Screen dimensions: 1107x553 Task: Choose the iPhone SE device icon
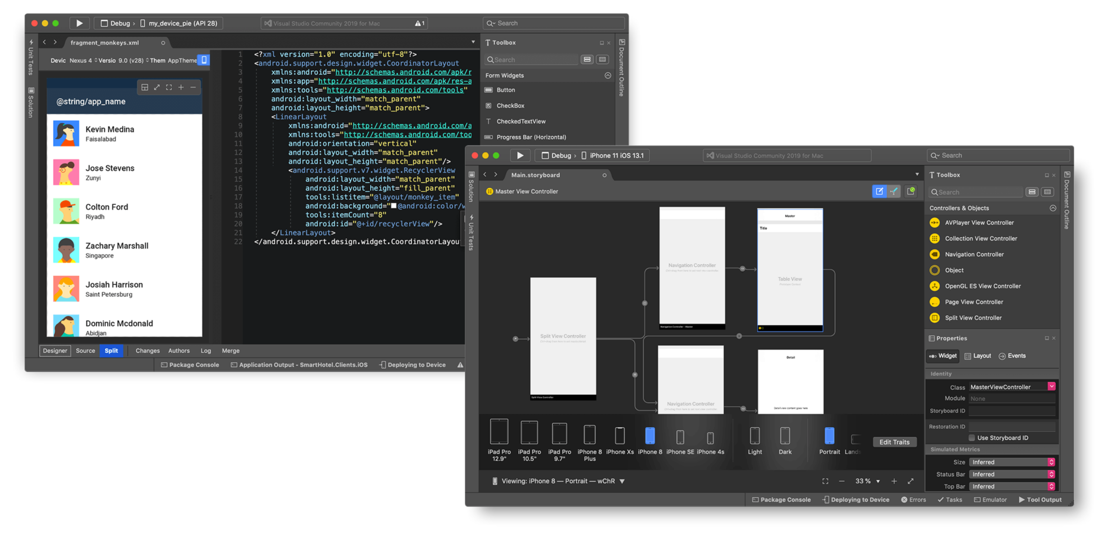pos(680,437)
